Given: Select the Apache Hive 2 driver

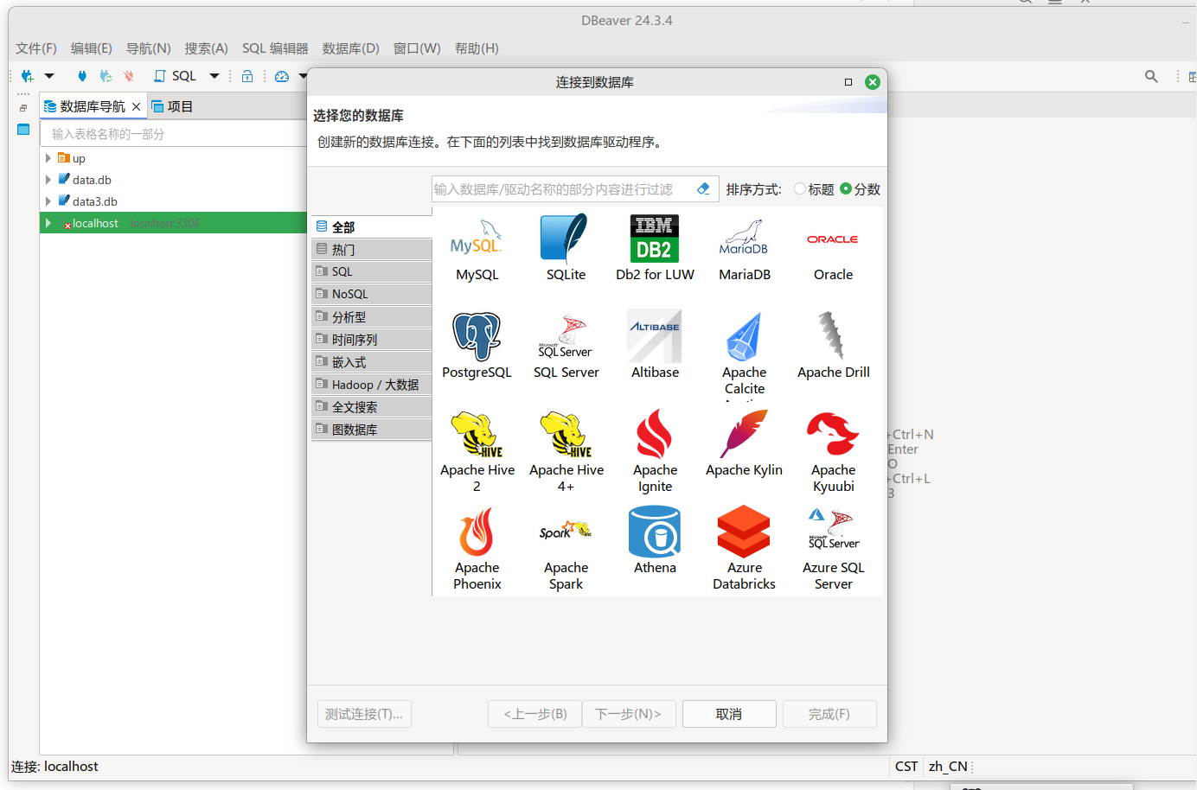Looking at the screenshot, I should pyautogui.click(x=477, y=452).
